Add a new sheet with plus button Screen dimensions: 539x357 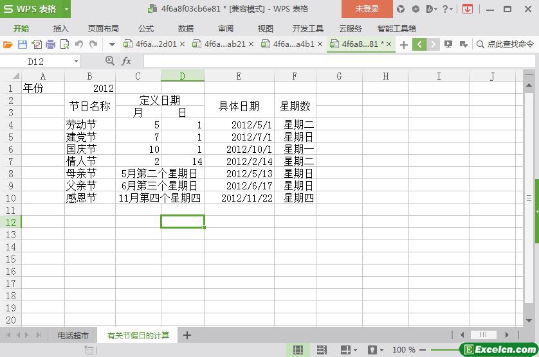click(187, 335)
